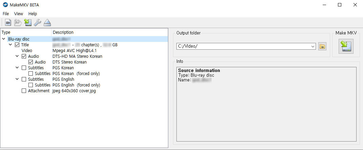Click the Eject disc toolbar icon
The width and height of the screenshot is (363, 150).
(x=47, y=22)
